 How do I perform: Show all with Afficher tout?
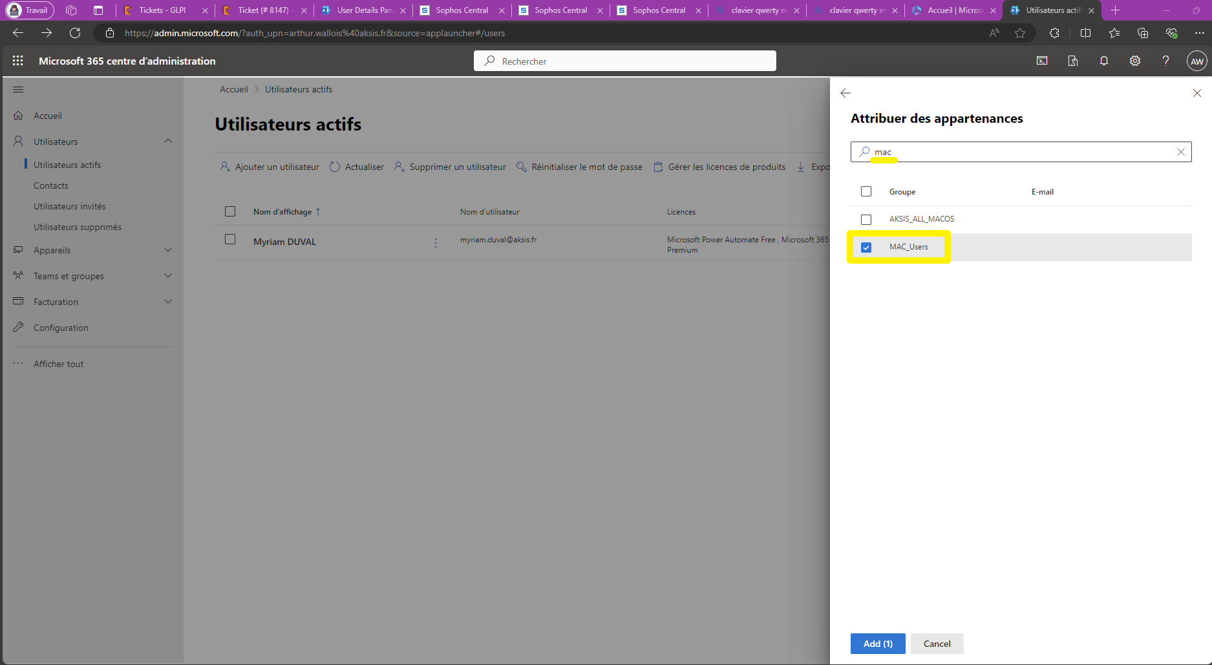coord(58,364)
